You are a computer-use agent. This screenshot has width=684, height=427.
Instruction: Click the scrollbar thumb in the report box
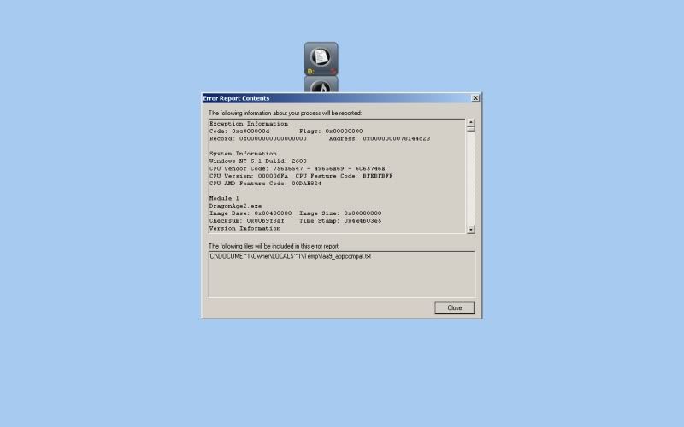pyautogui.click(x=470, y=129)
